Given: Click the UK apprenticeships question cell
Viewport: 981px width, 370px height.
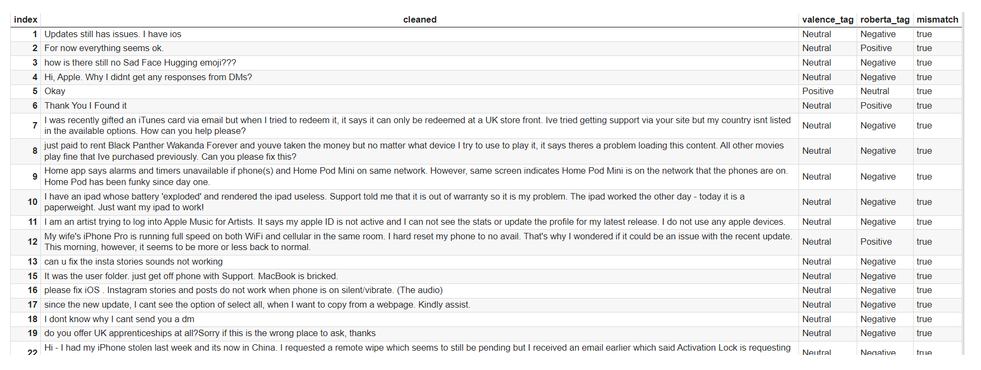Looking at the screenshot, I should coord(210,333).
